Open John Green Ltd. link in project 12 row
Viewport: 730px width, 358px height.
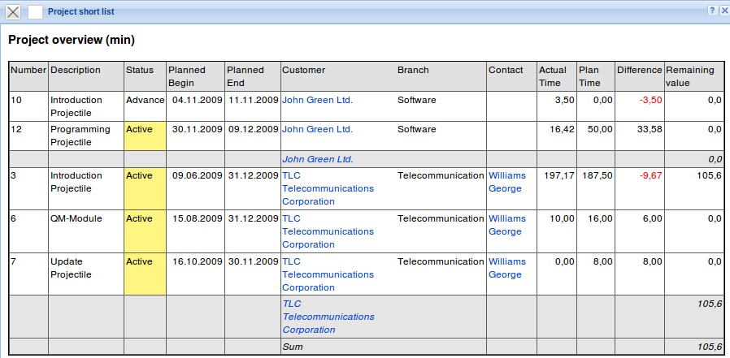pyautogui.click(x=317, y=129)
